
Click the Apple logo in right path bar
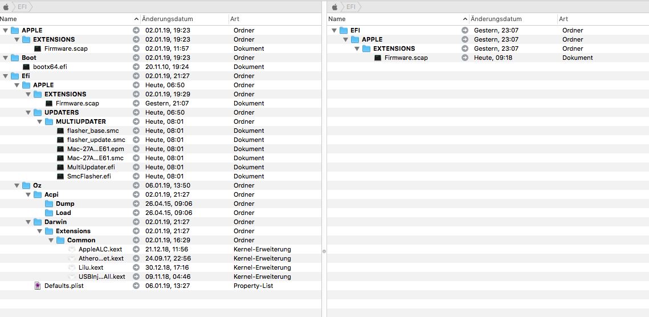click(x=335, y=7)
